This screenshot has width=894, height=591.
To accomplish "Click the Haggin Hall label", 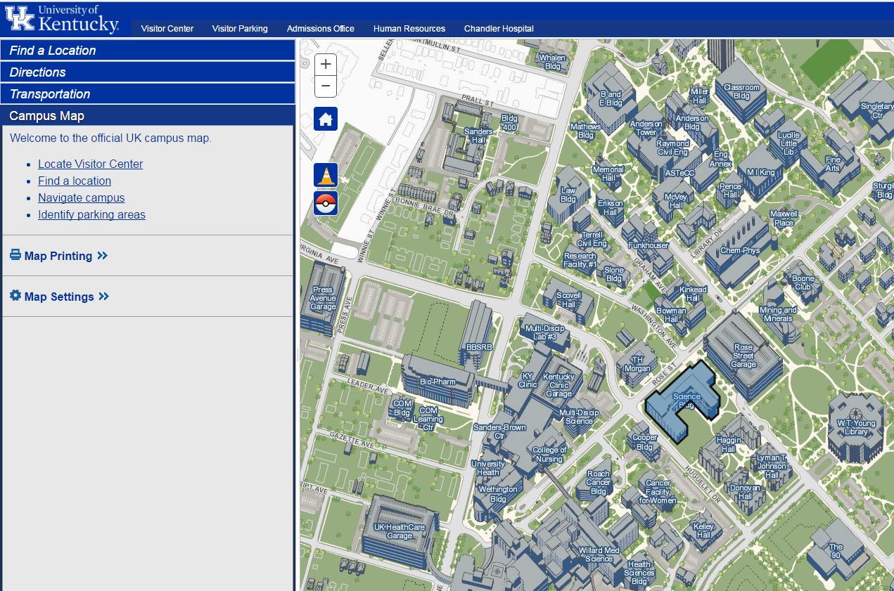I will (729, 444).
